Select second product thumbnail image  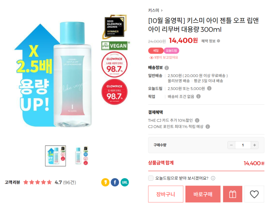point(82,156)
